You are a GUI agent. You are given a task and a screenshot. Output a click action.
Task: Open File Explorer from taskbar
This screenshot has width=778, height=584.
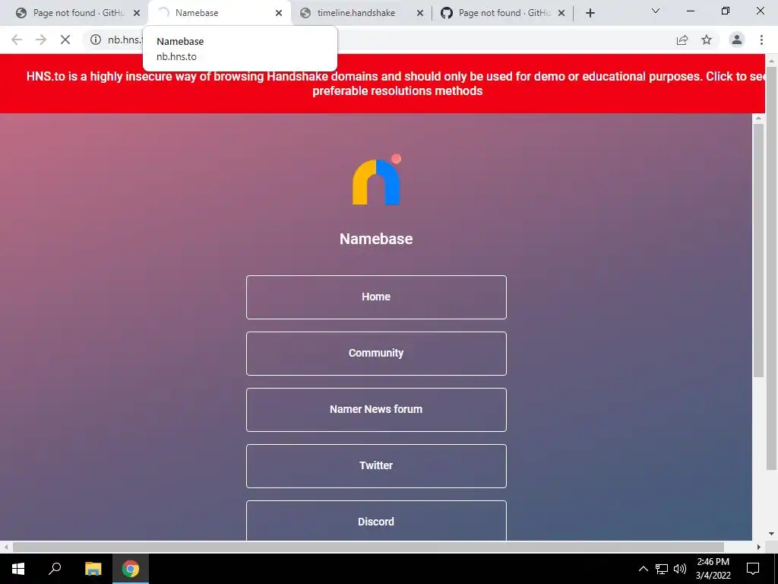coord(93,569)
